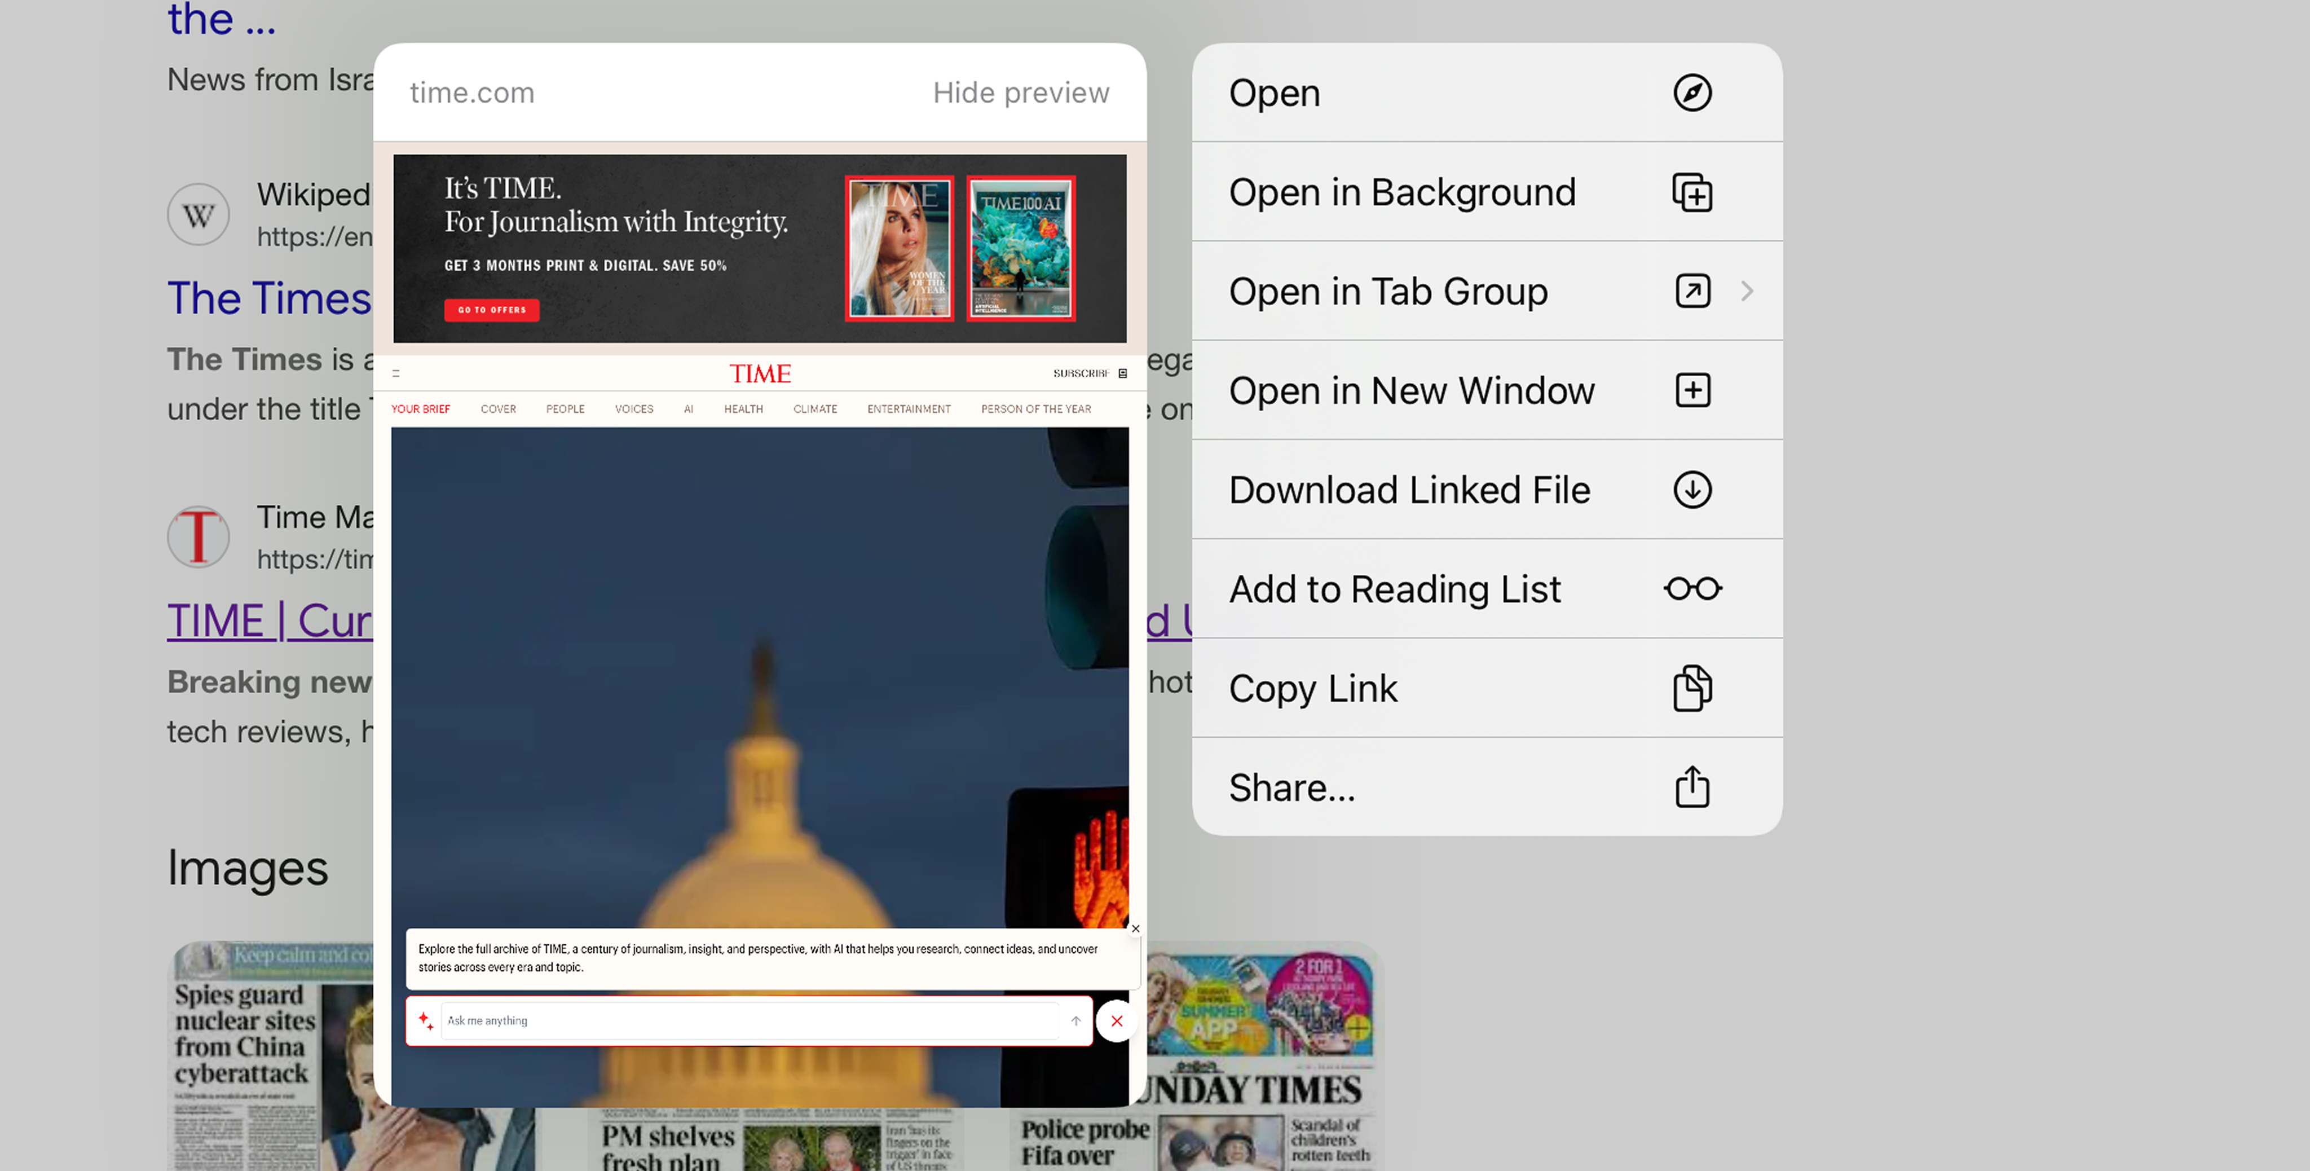Dismiss the AI chat with red X button
Screen dimensions: 2310x1171
click(x=1116, y=1022)
